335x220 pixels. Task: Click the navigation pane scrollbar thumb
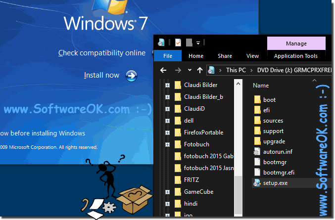tap(238, 195)
